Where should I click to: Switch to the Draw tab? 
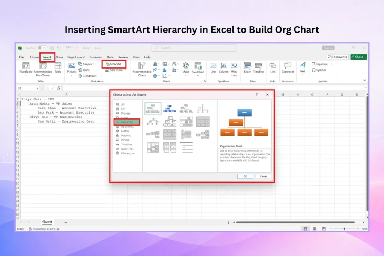click(59, 57)
